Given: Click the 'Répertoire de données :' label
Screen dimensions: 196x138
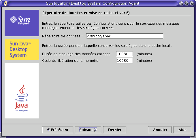Looking at the screenshot, I should point(62,36).
